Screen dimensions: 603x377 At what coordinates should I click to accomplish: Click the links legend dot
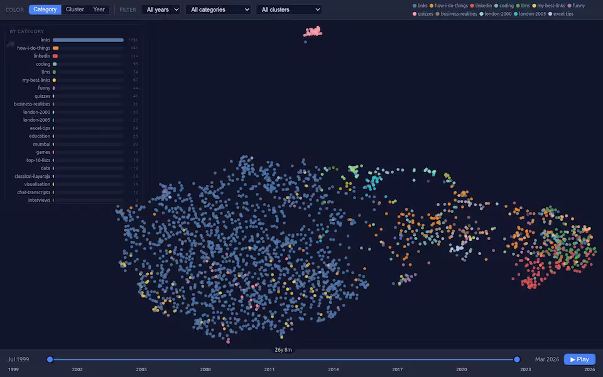(x=415, y=6)
